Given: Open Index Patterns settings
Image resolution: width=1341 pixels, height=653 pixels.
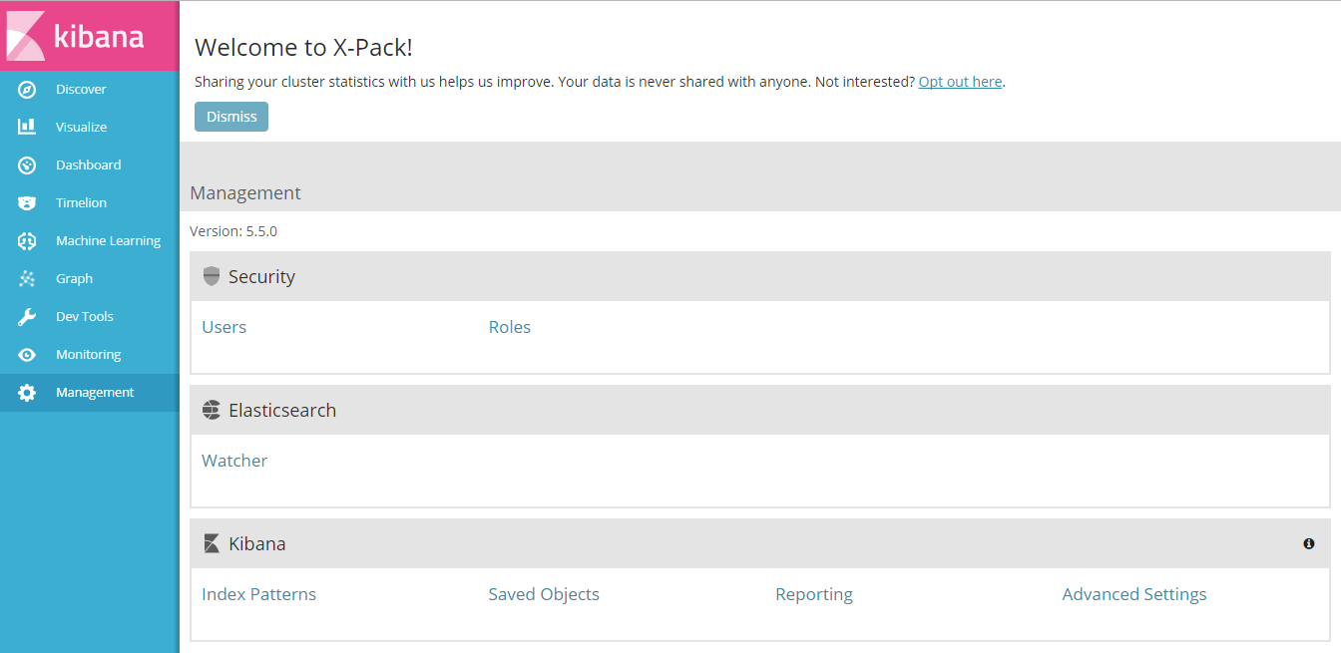Looking at the screenshot, I should pos(258,594).
